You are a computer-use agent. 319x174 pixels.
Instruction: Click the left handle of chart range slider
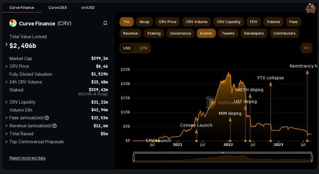coord(134,158)
